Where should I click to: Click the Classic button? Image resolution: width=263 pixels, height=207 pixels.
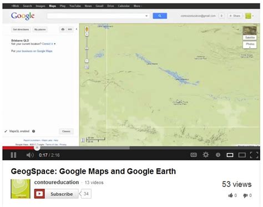click(66, 132)
